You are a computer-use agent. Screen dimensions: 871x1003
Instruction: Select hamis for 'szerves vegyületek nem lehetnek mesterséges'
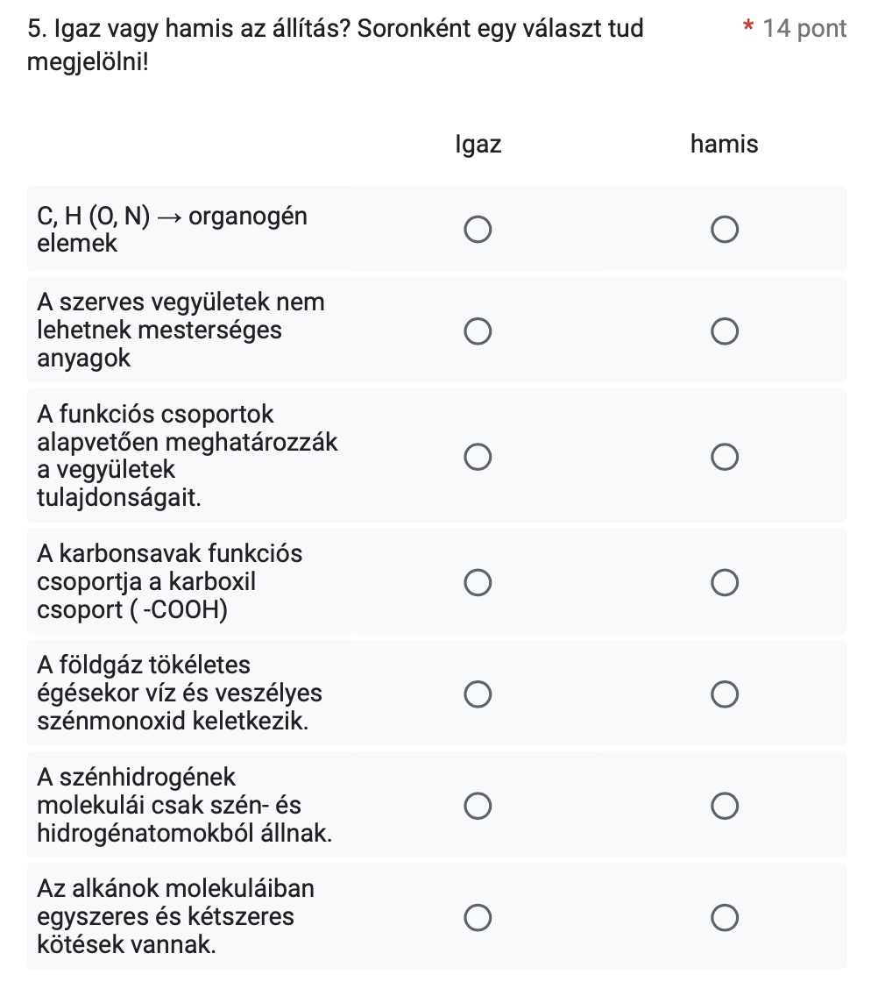point(725,331)
